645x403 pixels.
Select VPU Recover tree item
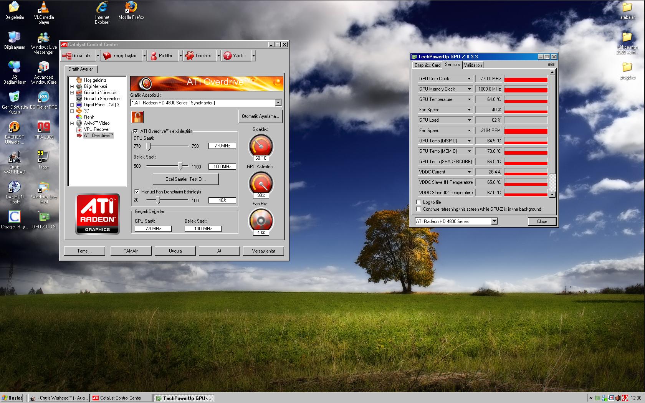tap(96, 129)
